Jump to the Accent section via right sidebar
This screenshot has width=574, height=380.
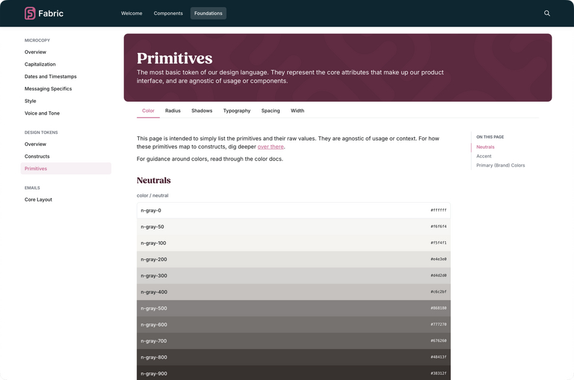point(484,156)
